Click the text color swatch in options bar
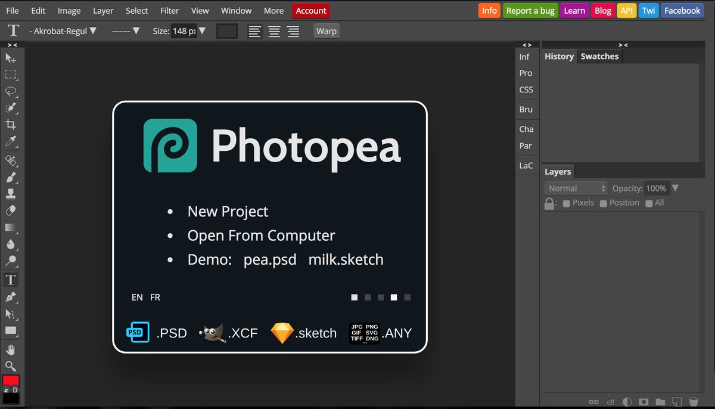This screenshot has width=715, height=409. click(227, 31)
